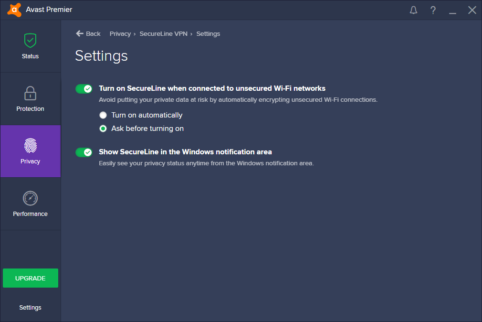
Task: Click 'Show SecureLine in the Windows notification area' heading
Action: [x=185, y=152]
